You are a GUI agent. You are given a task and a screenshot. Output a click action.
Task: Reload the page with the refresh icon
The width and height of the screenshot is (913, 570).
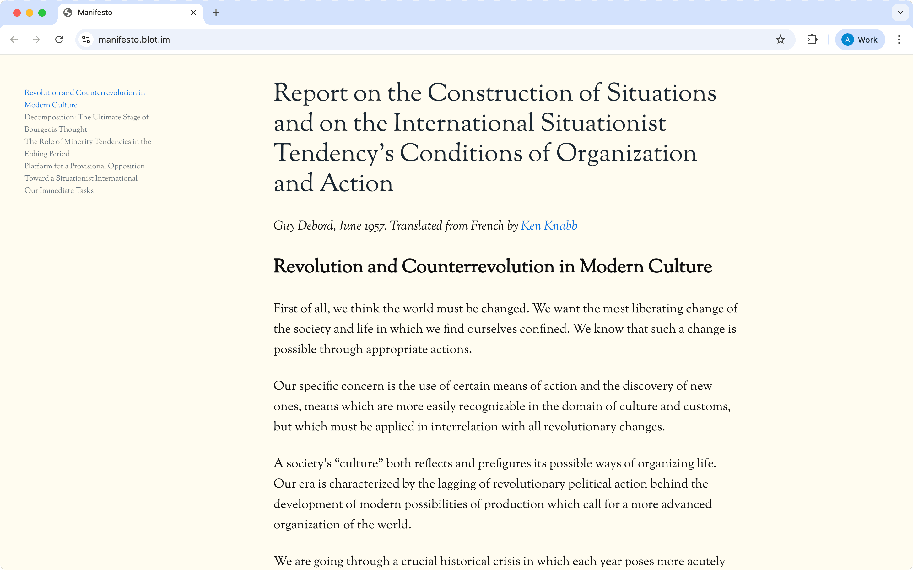click(x=59, y=40)
